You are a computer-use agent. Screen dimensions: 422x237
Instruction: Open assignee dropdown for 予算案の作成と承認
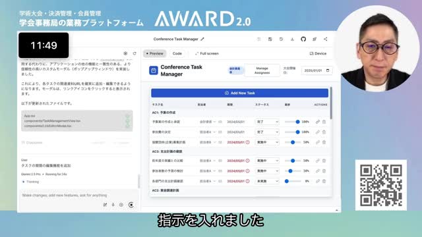(208, 122)
